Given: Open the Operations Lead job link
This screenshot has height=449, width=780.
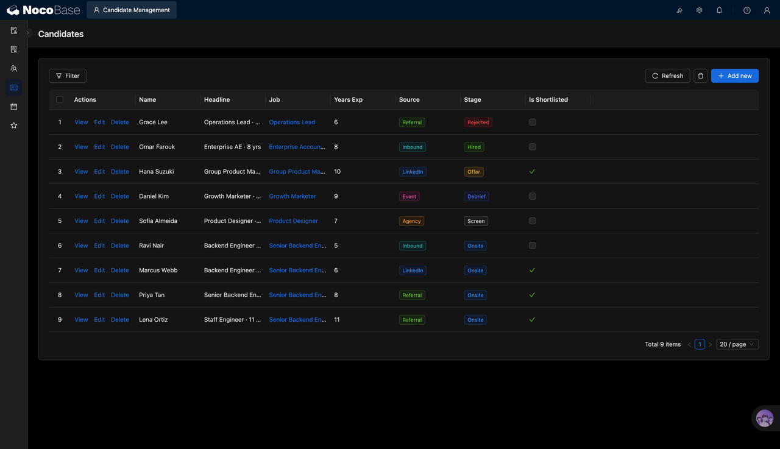Looking at the screenshot, I should coord(292,122).
